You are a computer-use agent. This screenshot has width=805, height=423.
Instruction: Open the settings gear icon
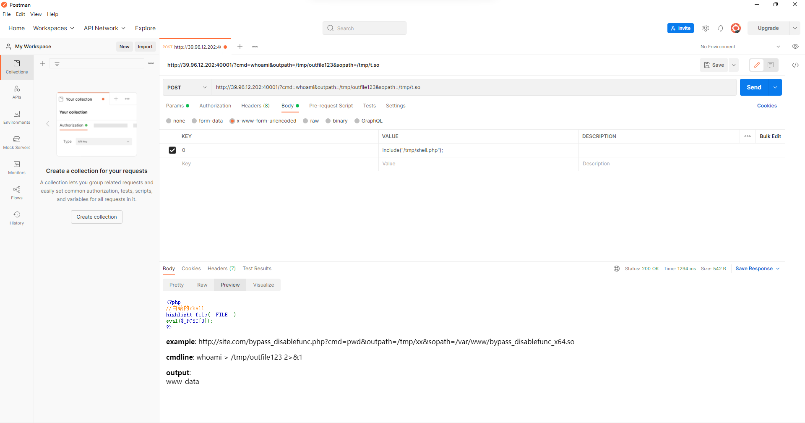coord(706,28)
